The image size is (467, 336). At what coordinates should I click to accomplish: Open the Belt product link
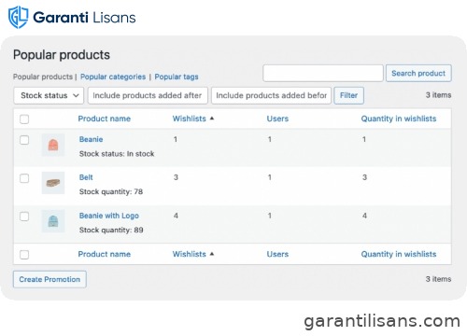(x=86, y=177)
